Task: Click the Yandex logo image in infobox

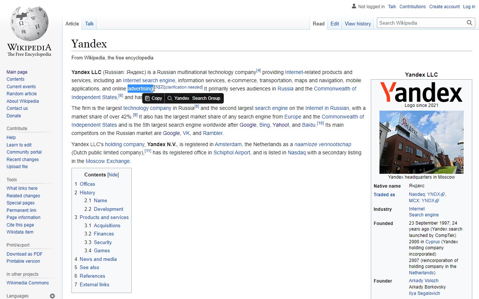Action: 421,92
